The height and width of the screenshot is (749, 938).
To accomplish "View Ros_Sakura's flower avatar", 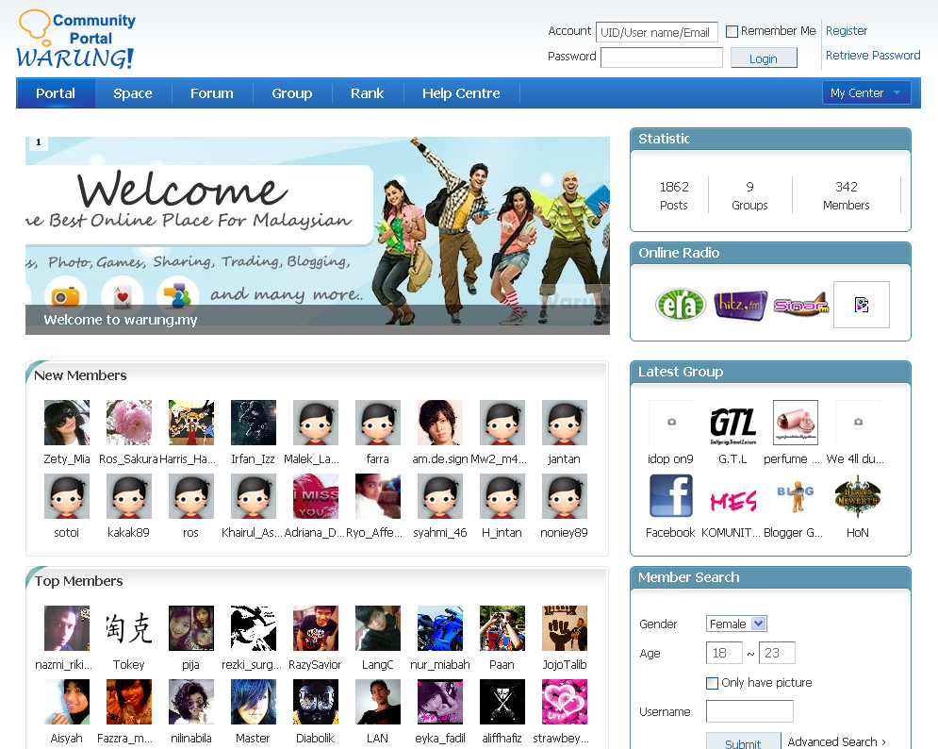I will 129,423.
